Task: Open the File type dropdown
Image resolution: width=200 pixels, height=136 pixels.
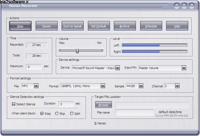Action: click(36, 86)
